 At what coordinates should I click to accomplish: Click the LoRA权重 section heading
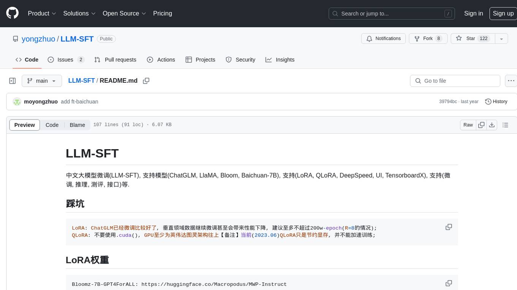pos(87,260)
